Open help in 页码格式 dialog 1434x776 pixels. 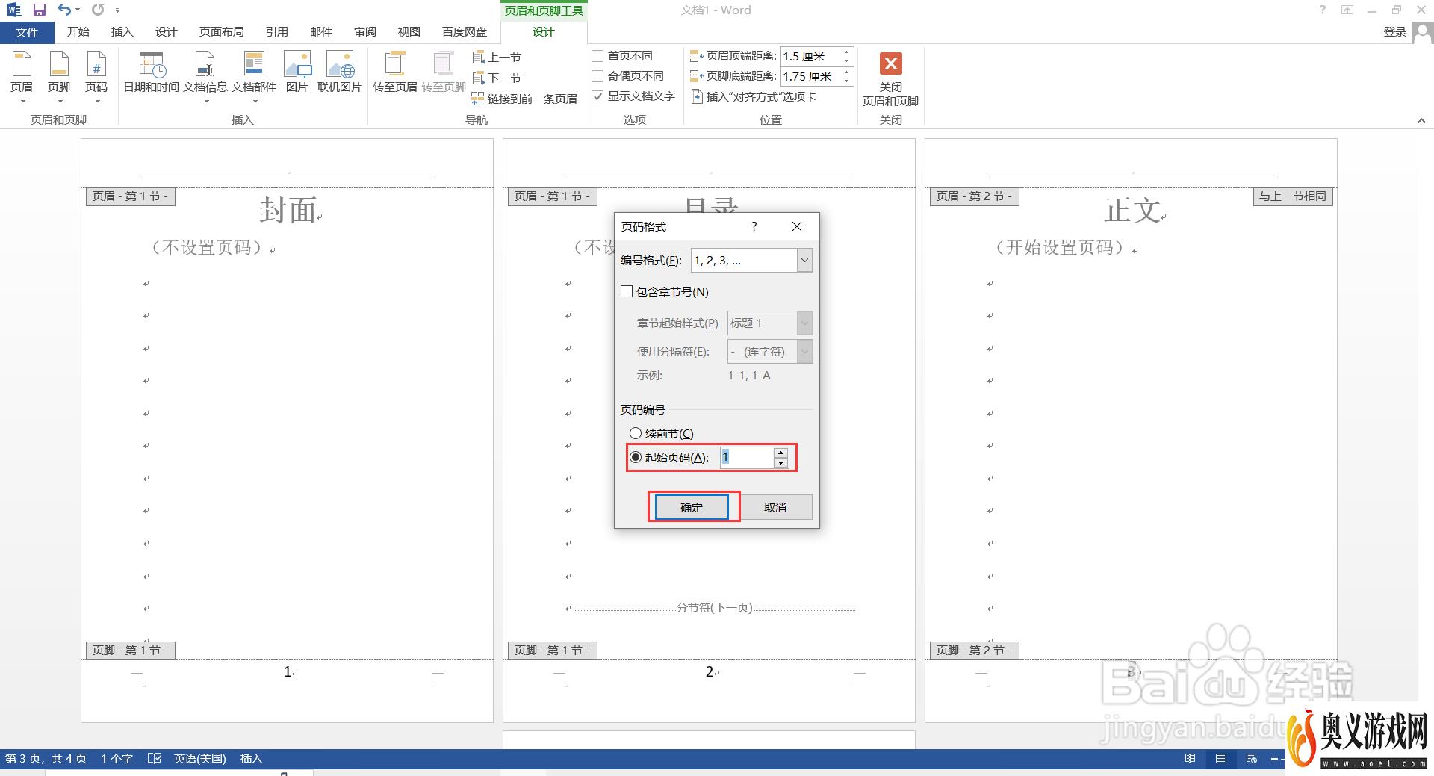coord(754,226)
